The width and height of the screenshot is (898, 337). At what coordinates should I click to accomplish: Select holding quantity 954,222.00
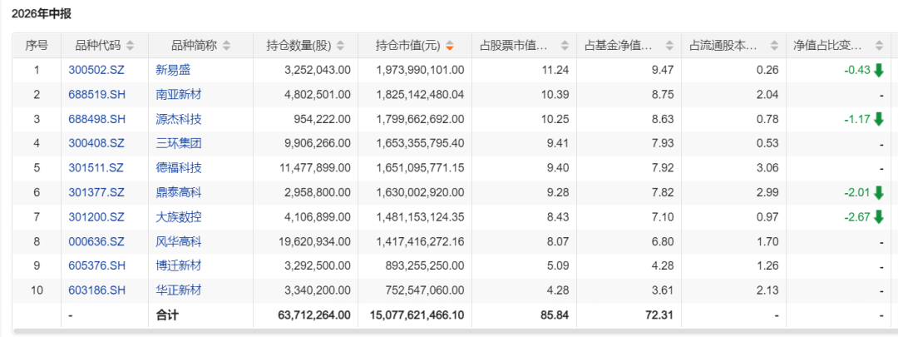(322, 119)
